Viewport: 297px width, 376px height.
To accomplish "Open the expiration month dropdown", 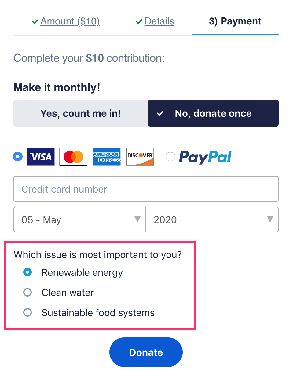I will (x=80, y=219).
